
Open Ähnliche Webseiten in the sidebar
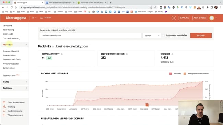click(x=11, y=64)
